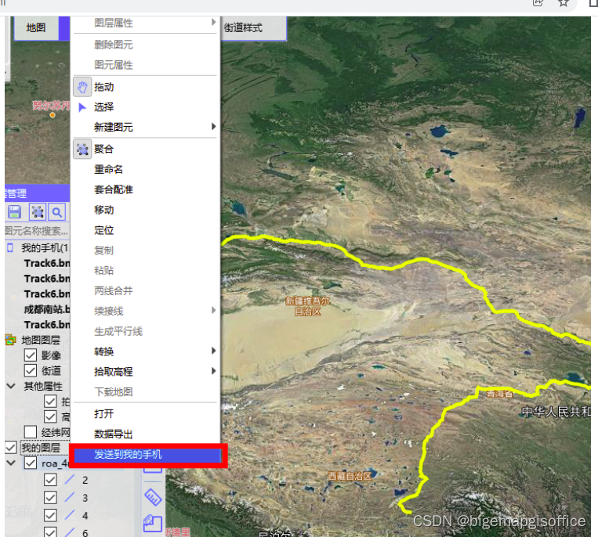Open the 图层属性 submenu
598x537 pixels.
[x=145, y=23]
